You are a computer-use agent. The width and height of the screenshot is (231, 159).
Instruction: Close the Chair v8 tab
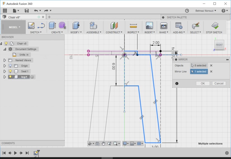pyautogui.click(x=43, y=17)
